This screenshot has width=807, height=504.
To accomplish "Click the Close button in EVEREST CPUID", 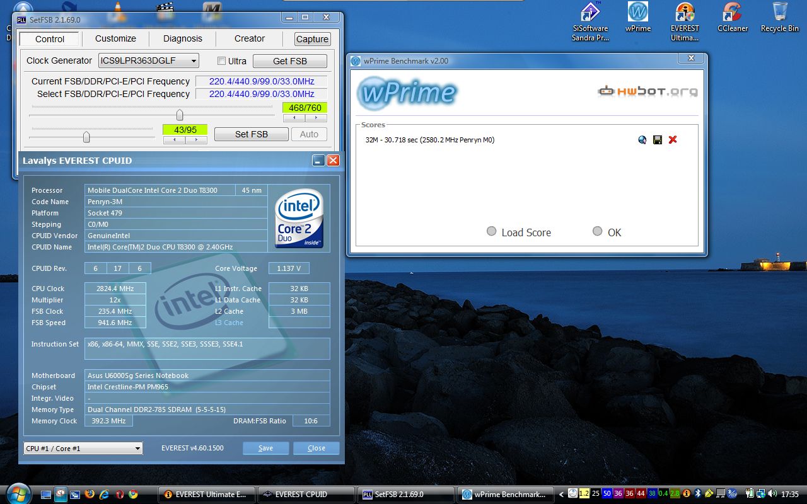I will pos(316,448).
